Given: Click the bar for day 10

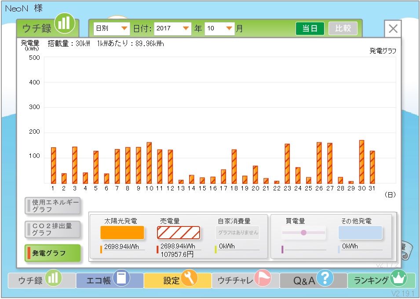Looking at the screenshot, I should (x=149, y=163).
